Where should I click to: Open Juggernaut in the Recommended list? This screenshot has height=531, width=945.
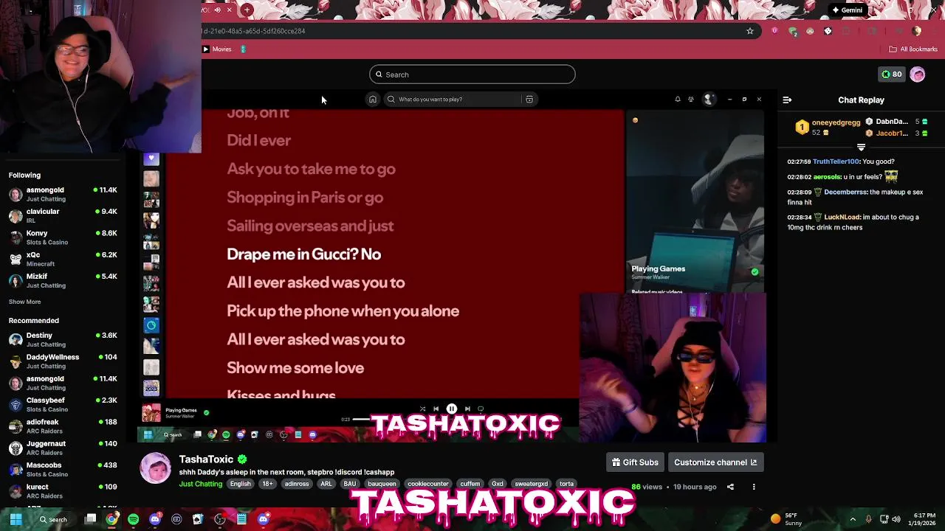coord(63,448)
